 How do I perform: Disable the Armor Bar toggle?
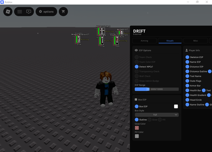[187, 86]
